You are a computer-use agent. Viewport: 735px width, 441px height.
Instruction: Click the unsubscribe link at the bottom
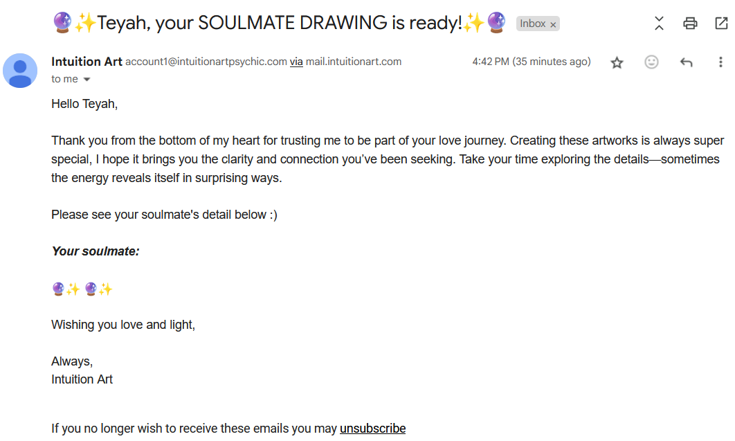tap(372, 429)
